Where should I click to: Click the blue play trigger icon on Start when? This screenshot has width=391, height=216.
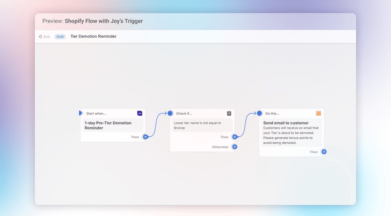point(80,113)
